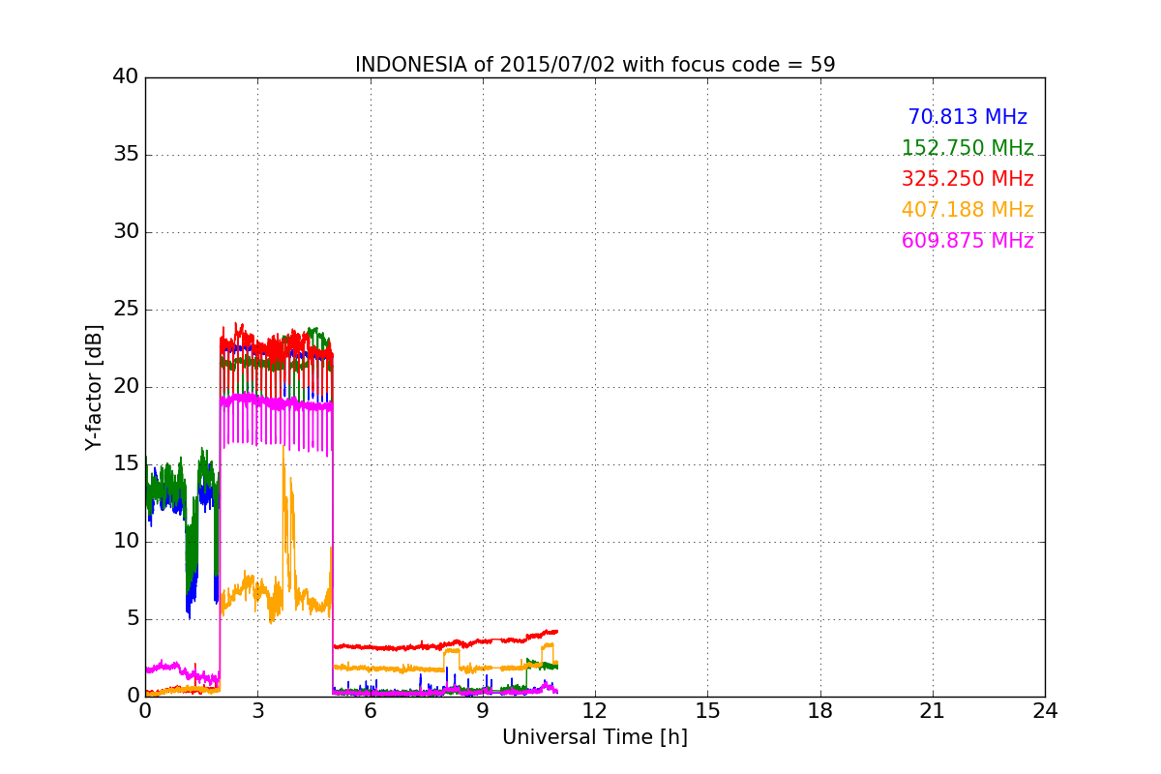Viewport: 1161px width, 774px height.
Task: Click the x-axis tick label 12
Action: (595, 711)
